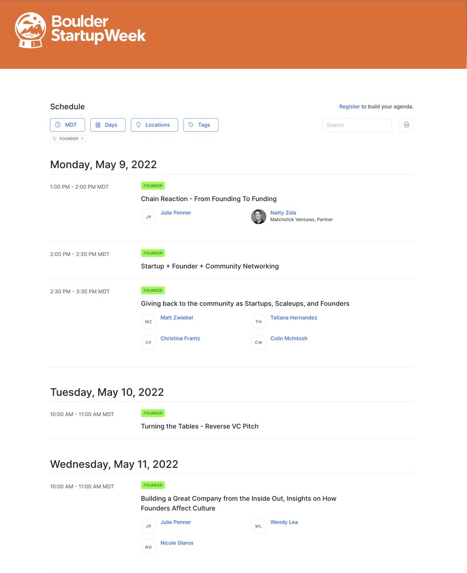Click the Boulder Startup Week snow globe logo
Viewport: 467px width, 573px height.
[x=31, y=30]
